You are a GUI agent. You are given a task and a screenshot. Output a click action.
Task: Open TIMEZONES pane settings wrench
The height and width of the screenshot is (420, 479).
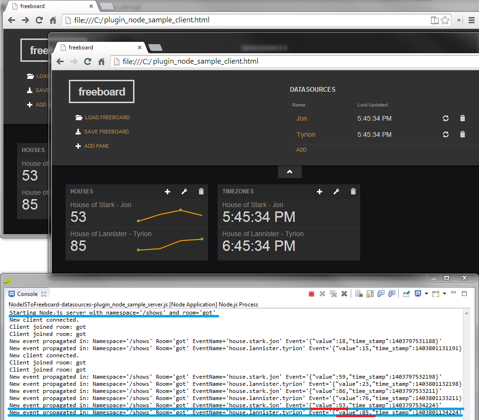pyautogui.click(x=336, y=191)
